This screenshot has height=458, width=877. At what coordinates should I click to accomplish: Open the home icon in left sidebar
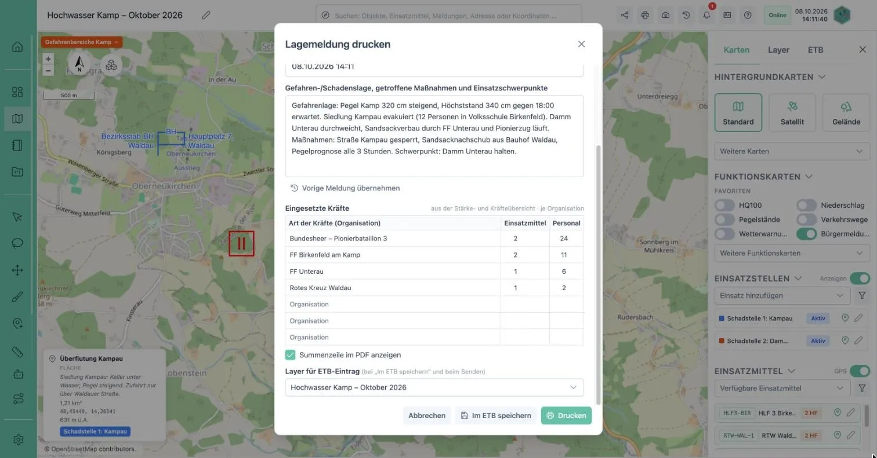click(17, 47)
